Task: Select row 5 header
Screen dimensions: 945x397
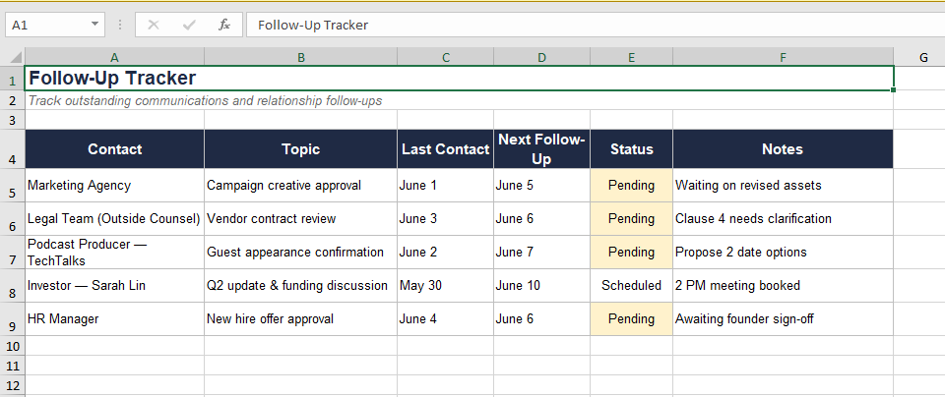Action: (x=13, y=186)
